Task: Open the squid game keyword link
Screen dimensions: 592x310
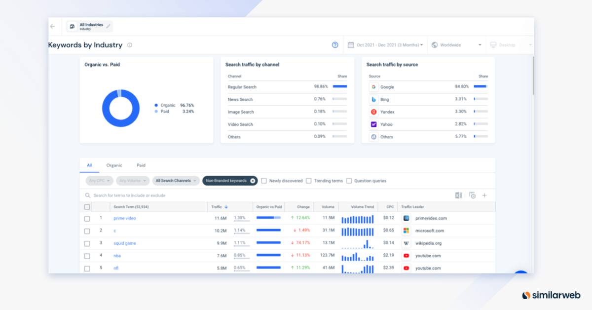Action: 124,243
